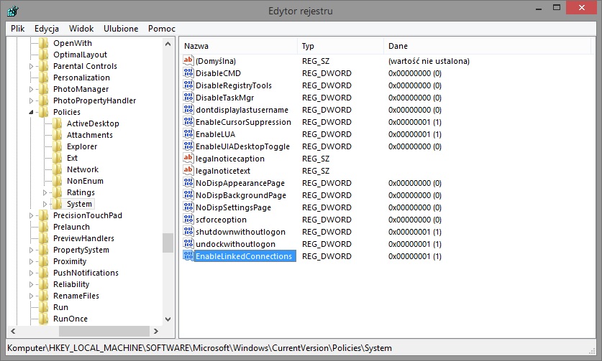
Task: Expand the System subkey
Action: tap(45, 204)
